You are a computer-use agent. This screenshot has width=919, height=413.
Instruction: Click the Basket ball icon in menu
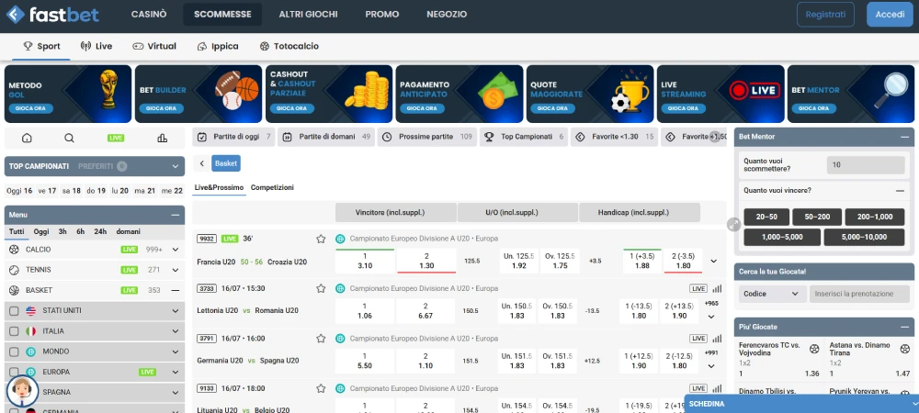(x=14, y=290)
